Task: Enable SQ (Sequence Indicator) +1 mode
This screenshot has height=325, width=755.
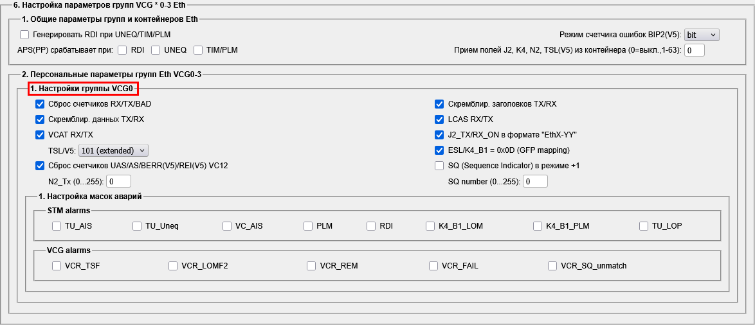Action: [439, 166]
